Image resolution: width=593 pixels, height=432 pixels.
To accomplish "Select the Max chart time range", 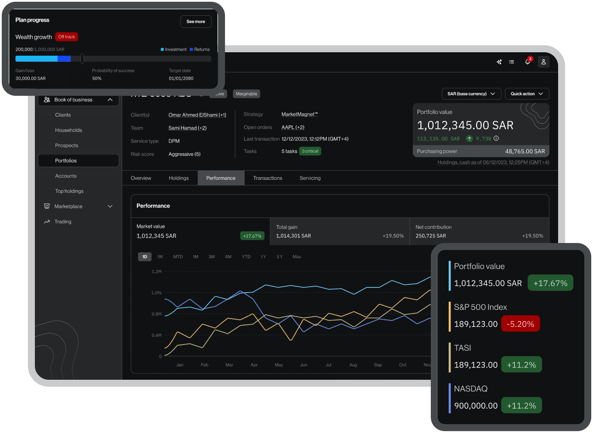I will [x=296, y=257].
